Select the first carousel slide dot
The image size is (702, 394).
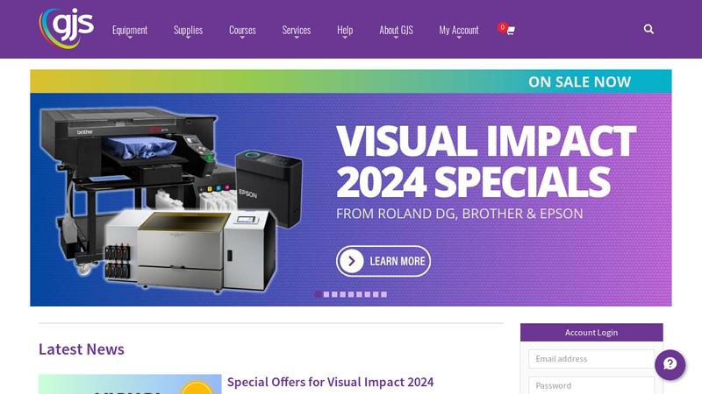(x=318, y=294)
